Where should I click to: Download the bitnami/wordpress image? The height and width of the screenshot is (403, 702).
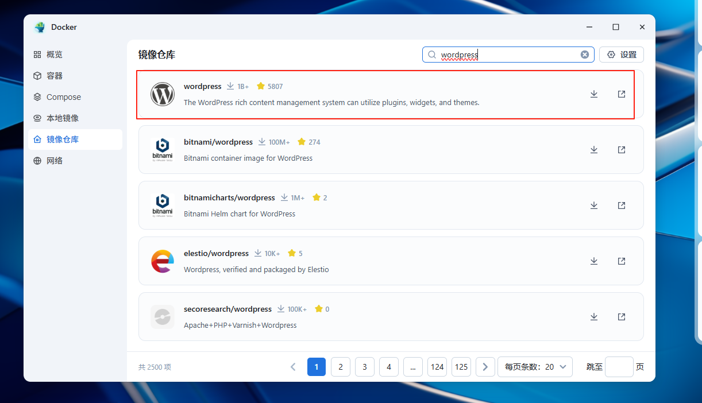coord(594,150)
